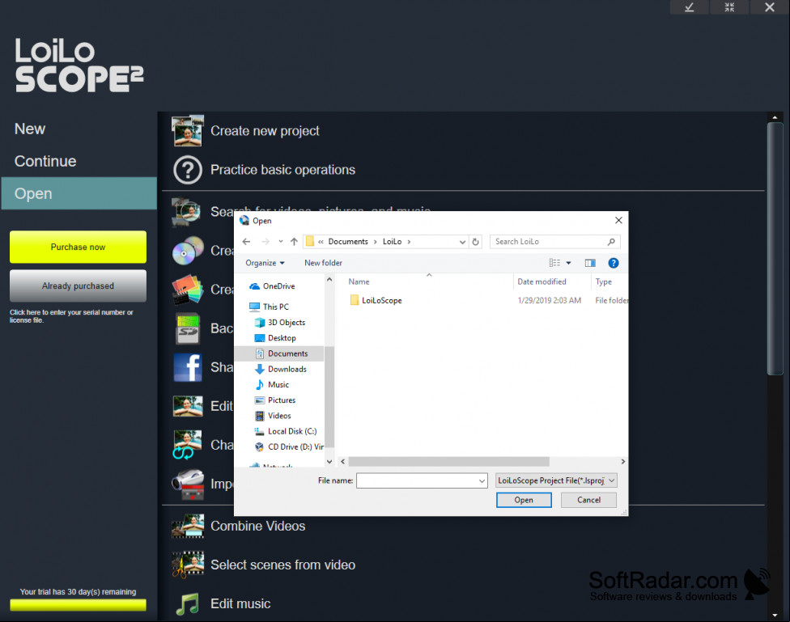The width and height of the screenshot is (790, 622).
Task: Cancel the Open dialog
Action: [x=588, y=500]
